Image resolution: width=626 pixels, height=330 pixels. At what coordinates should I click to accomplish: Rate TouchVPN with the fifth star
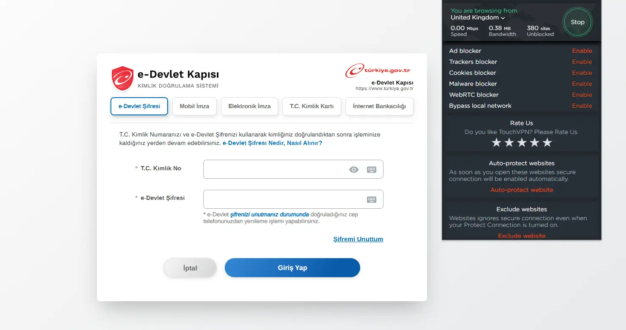[x=547, y=143]
